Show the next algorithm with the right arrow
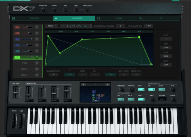 coord(108,84)
